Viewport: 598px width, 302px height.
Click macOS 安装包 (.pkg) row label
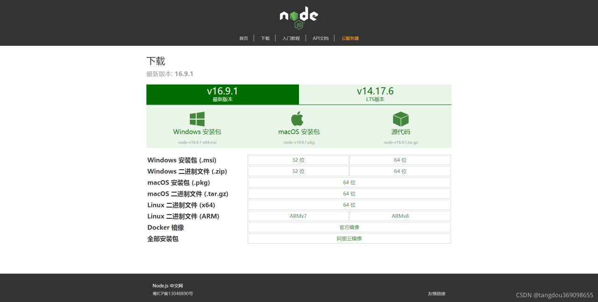click(x=178, y=182)
